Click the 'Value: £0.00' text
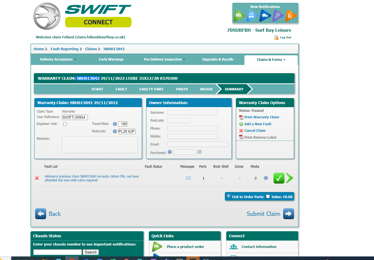 (x=282, y=197)
